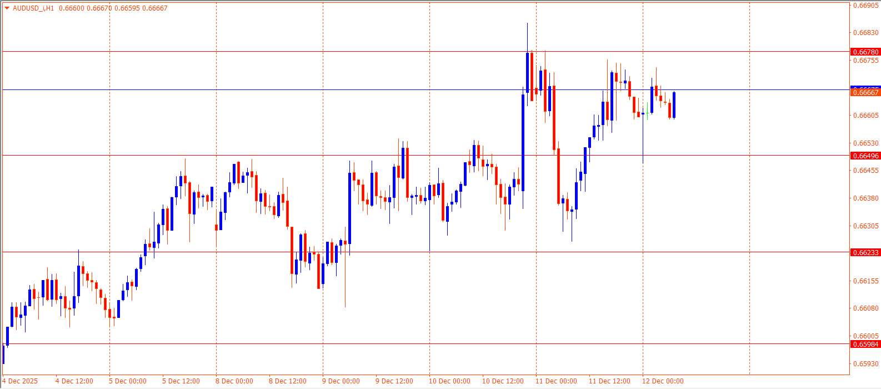Click the 0.66830 price scale value
This screenshot has width=881, height=389.
865,33
